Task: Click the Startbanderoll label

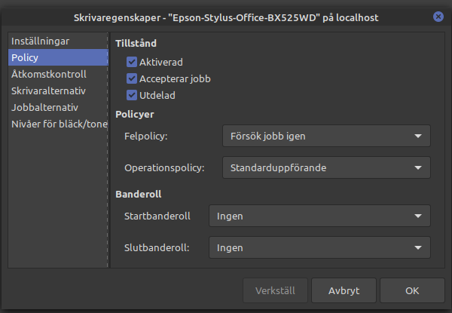Action: point(157,216)
